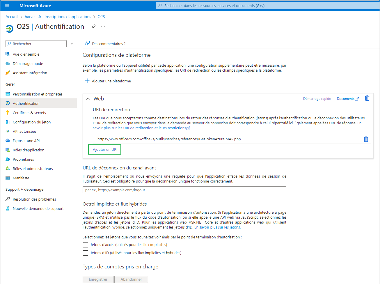This screenshot has height=285, width=380.
Task: Go to Accueil breadcrumb
Action: tap(12, 17)
